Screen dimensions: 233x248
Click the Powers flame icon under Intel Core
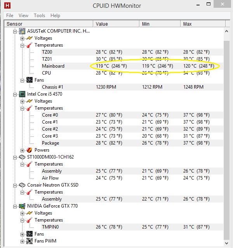[x=30, y=150]
